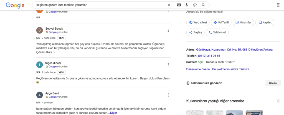Click the Telefonunuza gönderin label
284x115 pixels.
pyautogui.click(x=206, y=83)
